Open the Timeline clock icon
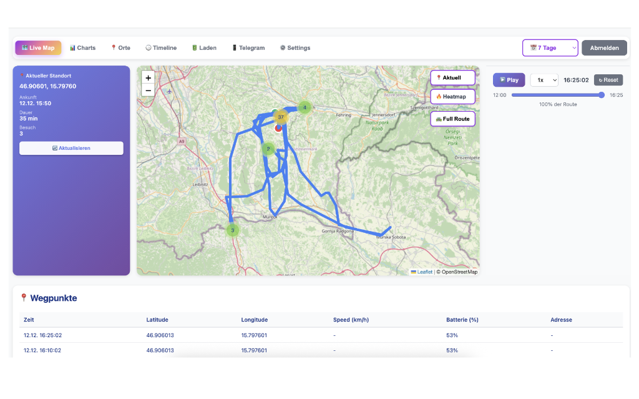 pos(147,47)
